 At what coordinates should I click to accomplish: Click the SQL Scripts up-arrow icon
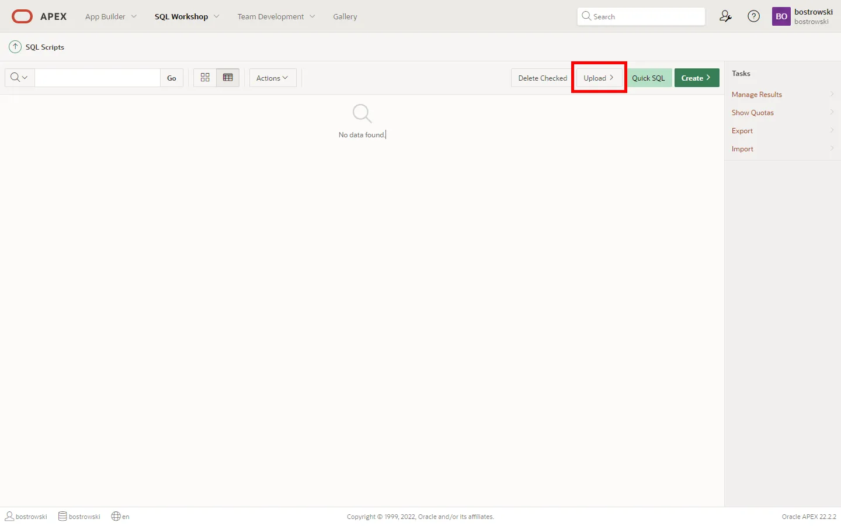coord(15,47)
